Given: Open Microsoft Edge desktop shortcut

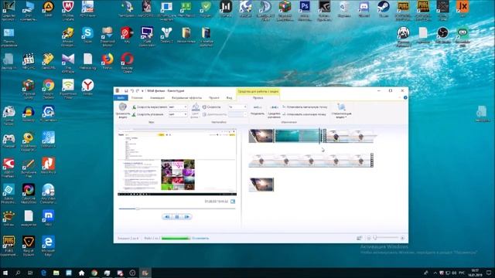Looking at the screenshot, I should (48, 246).
